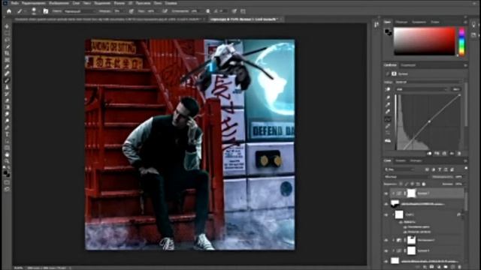
Task: Open the brush settings panel icon
Action: click(x=45, y=11)
